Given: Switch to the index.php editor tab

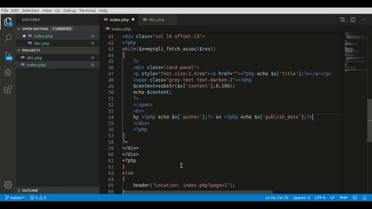Looking at the screenshot, I should point(119,20).
